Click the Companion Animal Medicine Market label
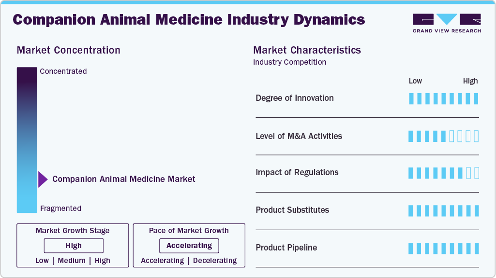The width and height of the screenshot is (496, 278). click(x=124, y=179)
